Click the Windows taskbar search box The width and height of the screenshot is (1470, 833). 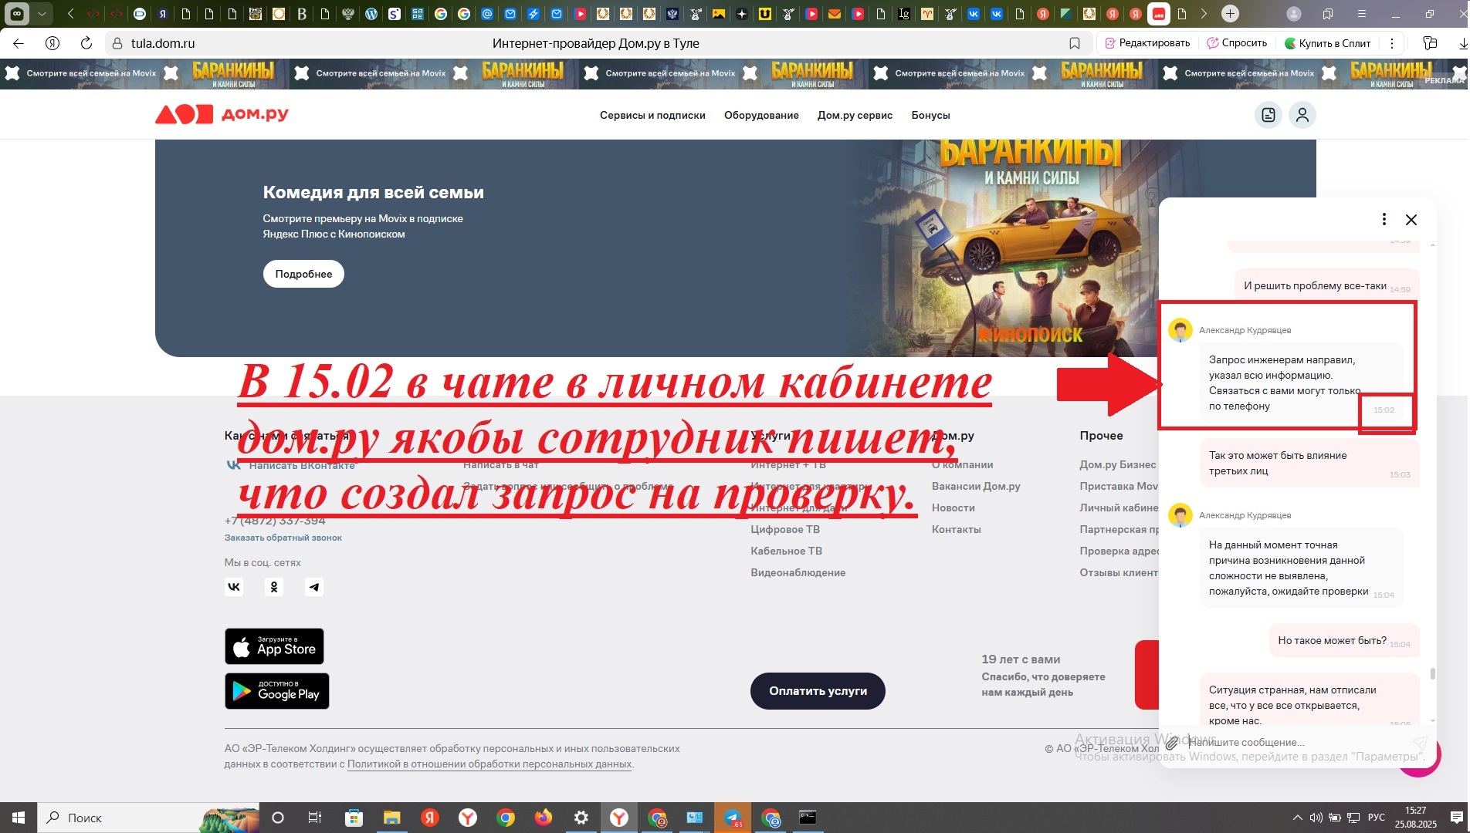[148, 818]
